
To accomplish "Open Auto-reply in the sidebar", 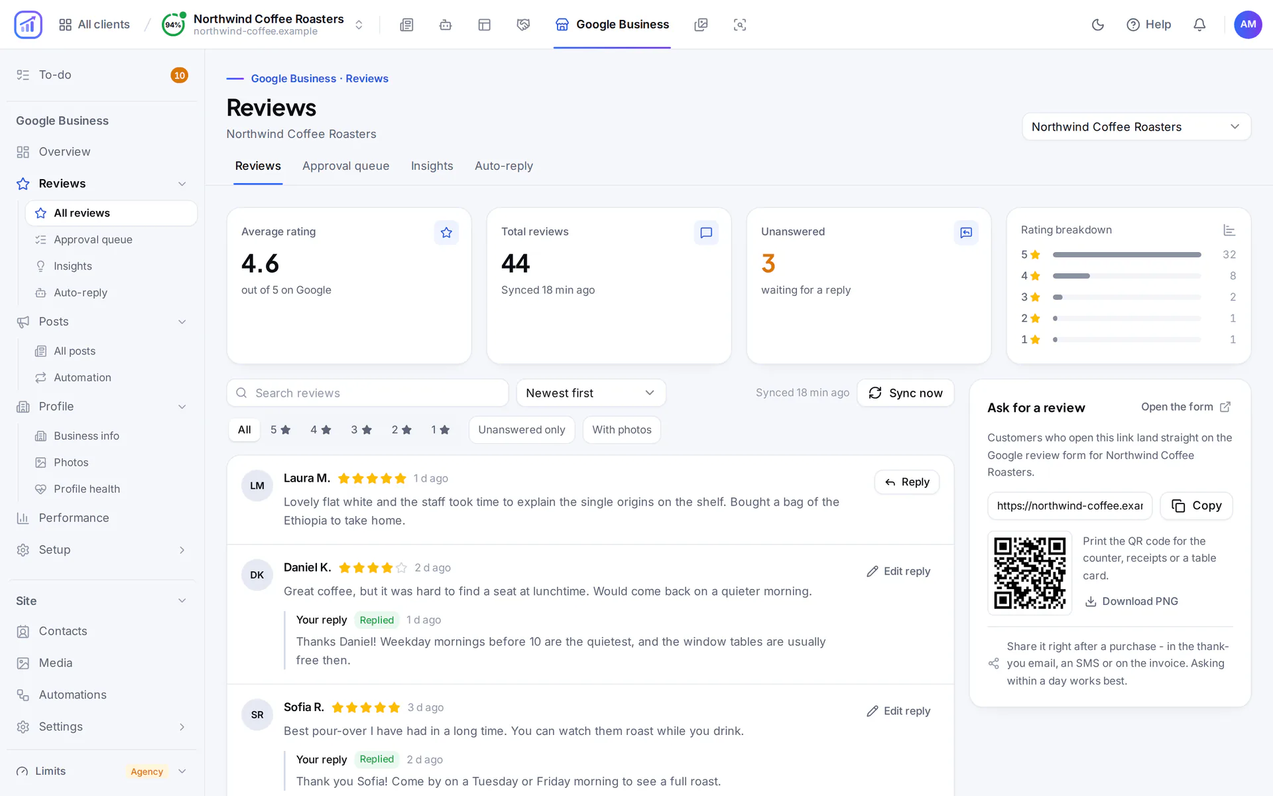I will 111,293.
